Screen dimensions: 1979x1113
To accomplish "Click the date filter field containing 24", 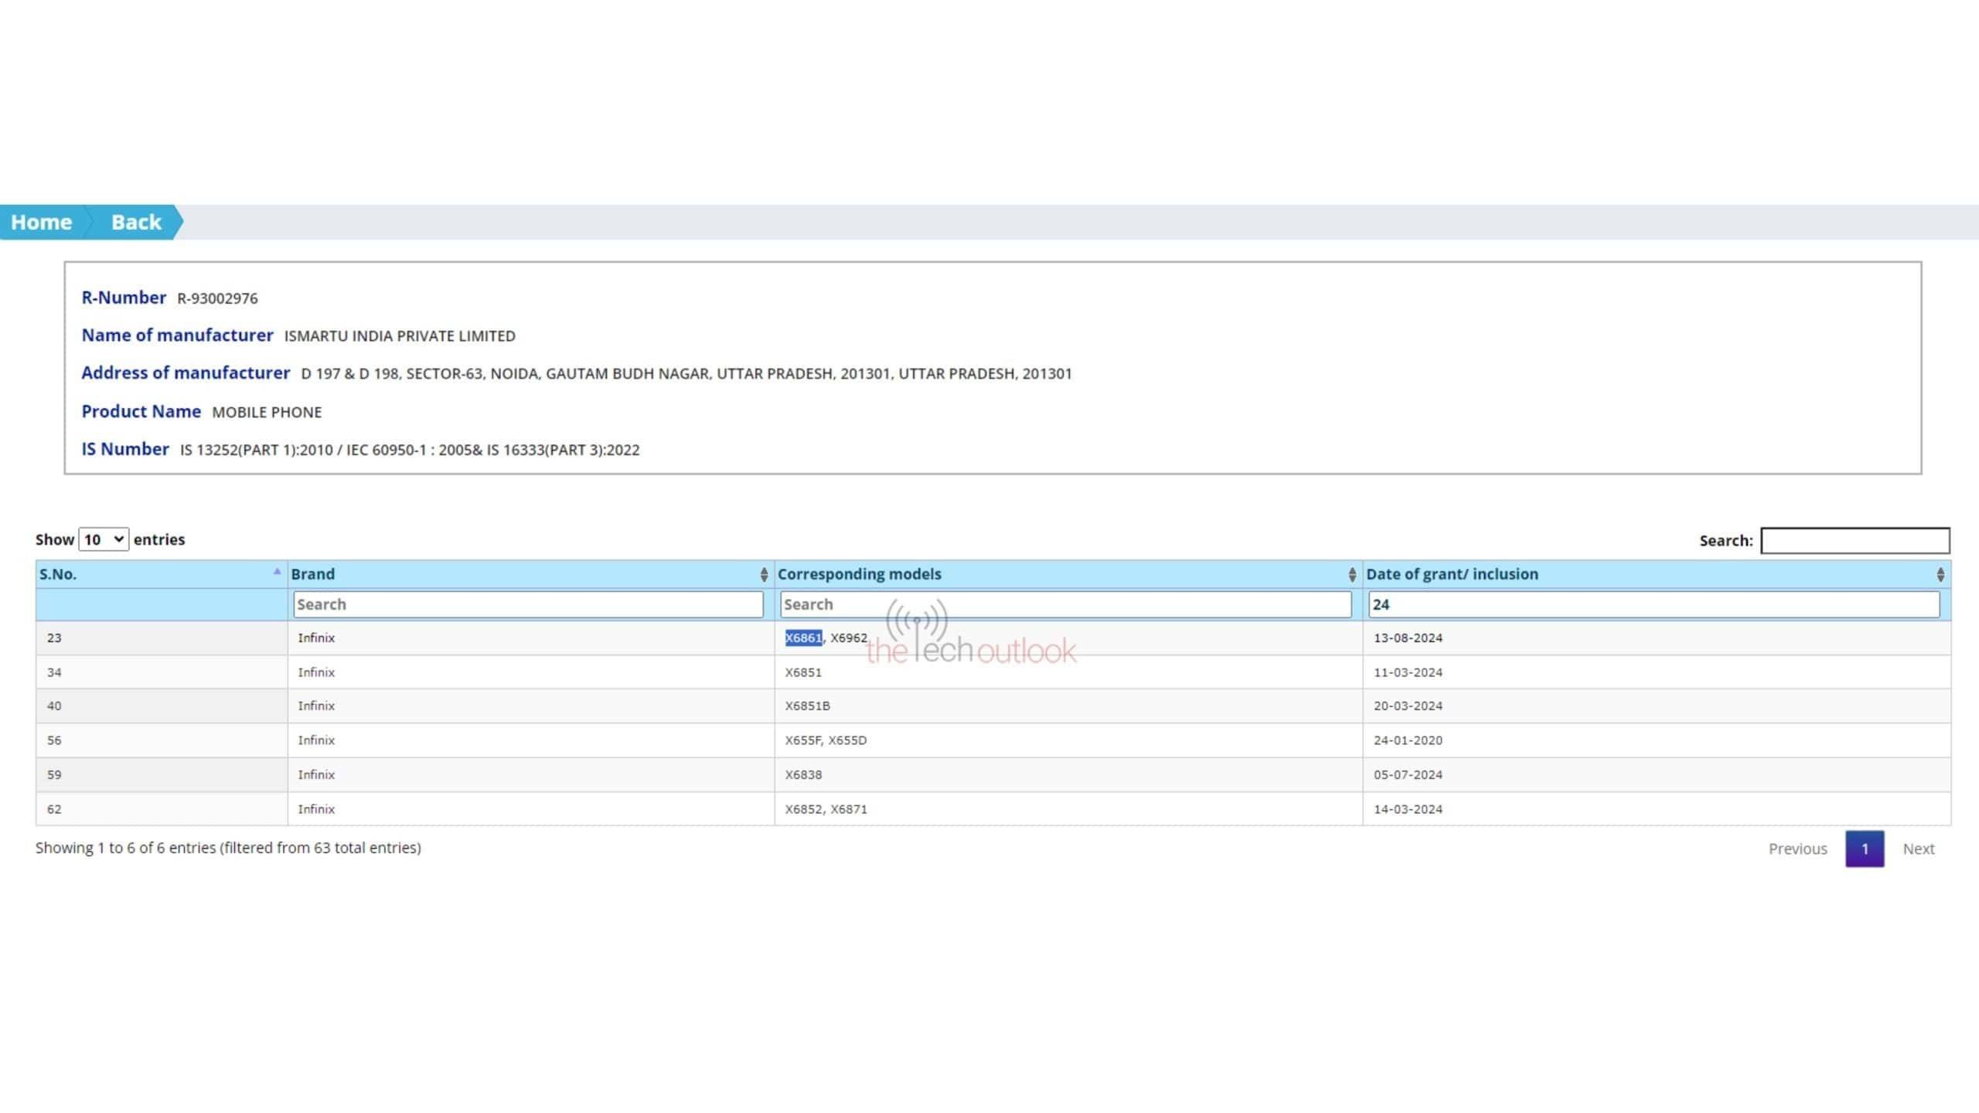I will point(1654,604).
